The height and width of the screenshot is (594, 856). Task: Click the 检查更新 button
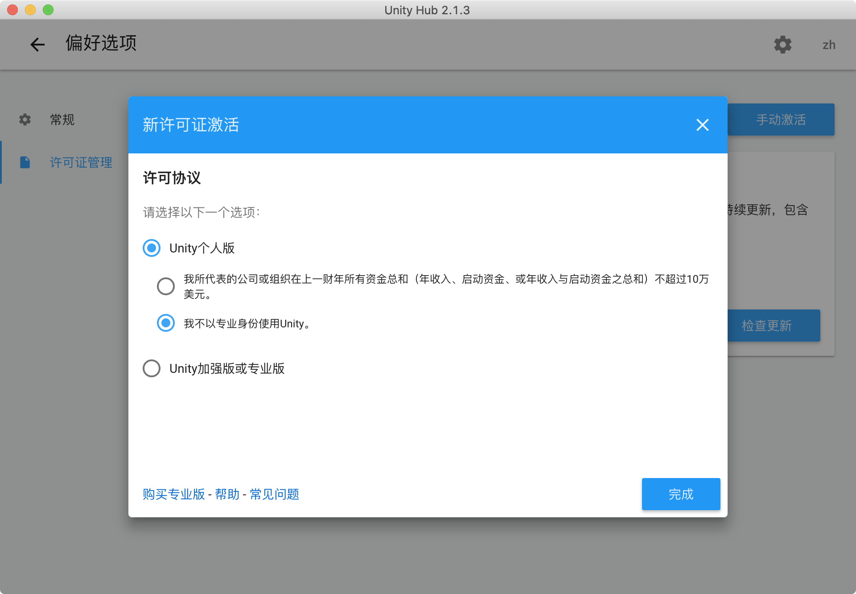pyautogui.click(x=774, y=326)
